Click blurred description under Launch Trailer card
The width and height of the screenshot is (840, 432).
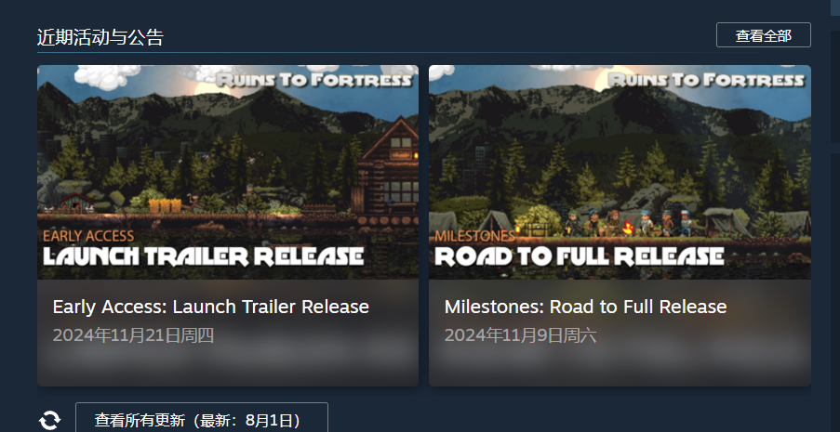click(228, 357)
